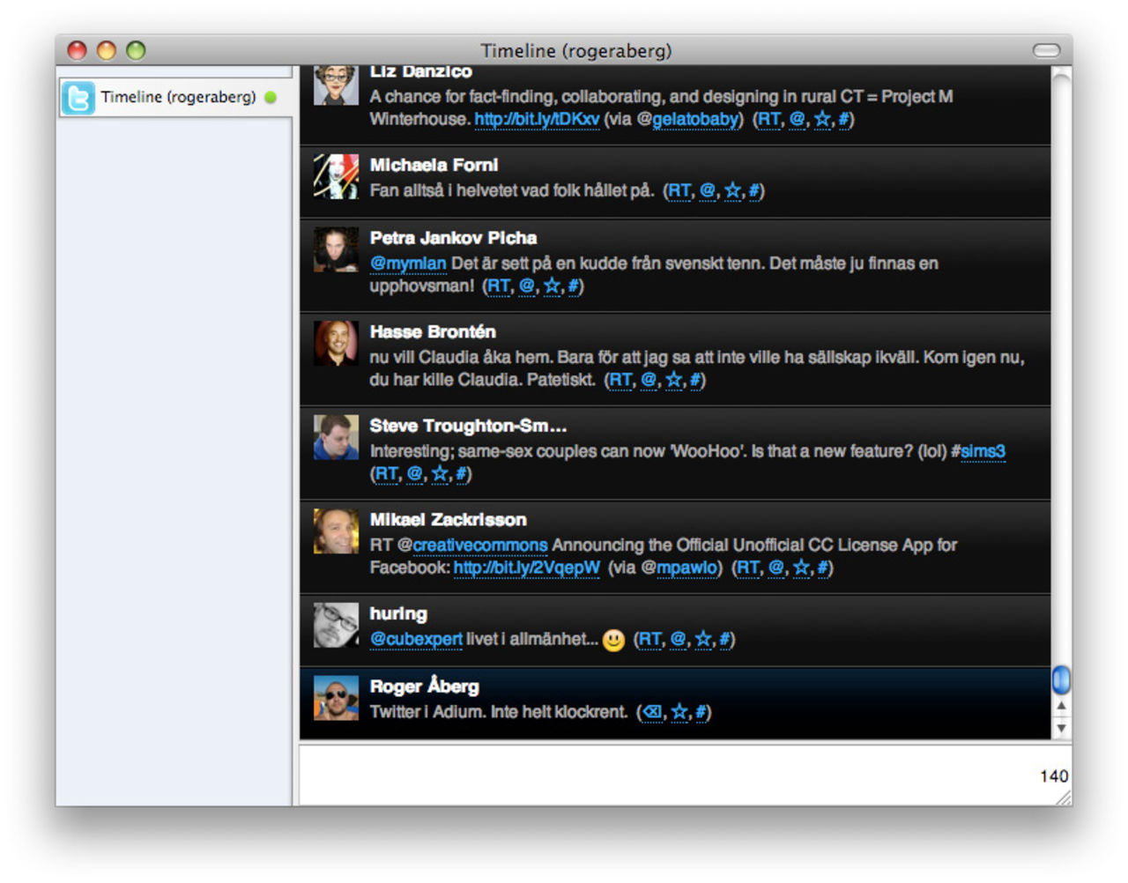The image size is (1128, 883).
Task: Open Steve Troughton-Smith's avatar
Action: coord(336,437)
